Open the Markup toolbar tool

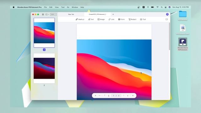(x=80, y=19)
